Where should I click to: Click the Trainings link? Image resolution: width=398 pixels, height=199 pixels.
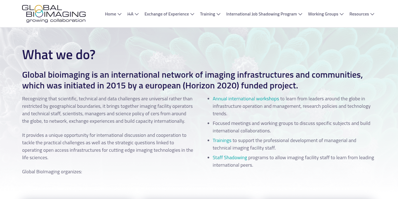(x=222, y=140)
